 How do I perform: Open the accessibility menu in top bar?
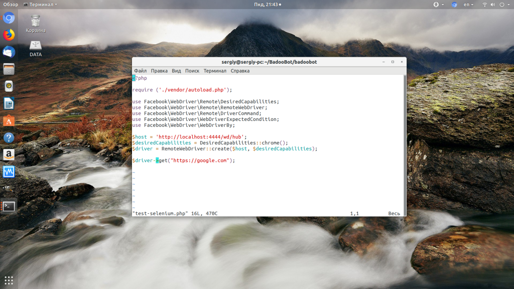[x=437, y=4]
